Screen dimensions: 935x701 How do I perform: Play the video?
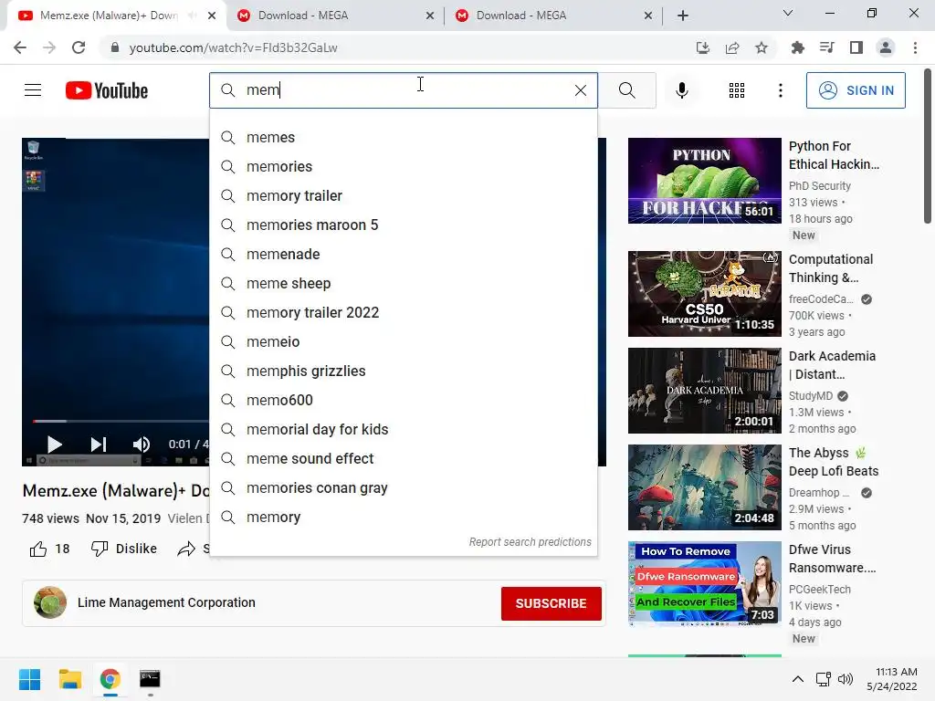54,445
